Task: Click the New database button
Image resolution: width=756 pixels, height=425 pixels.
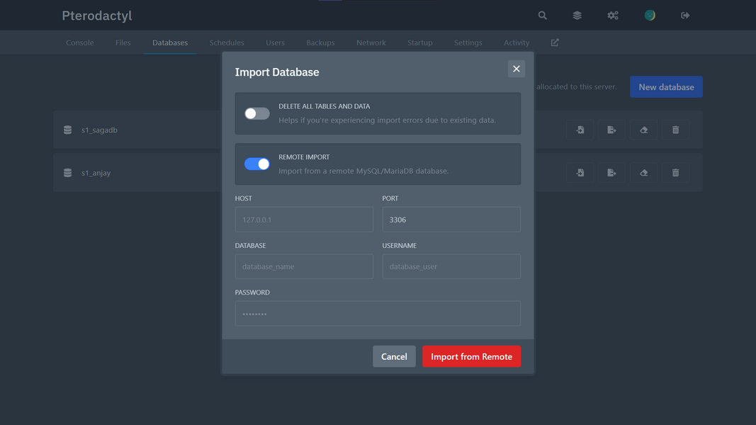Action: click(666, 86)
